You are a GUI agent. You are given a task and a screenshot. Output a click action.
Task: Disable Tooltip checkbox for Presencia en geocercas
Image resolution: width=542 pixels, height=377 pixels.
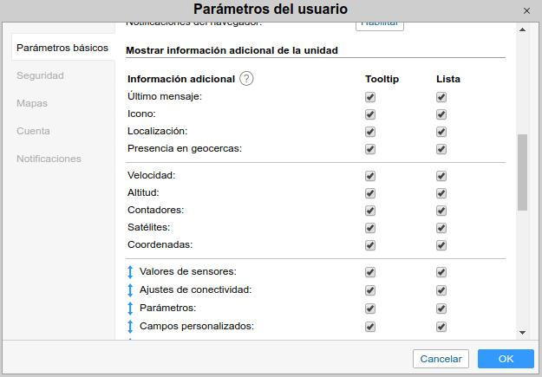[x=370, y=149]
